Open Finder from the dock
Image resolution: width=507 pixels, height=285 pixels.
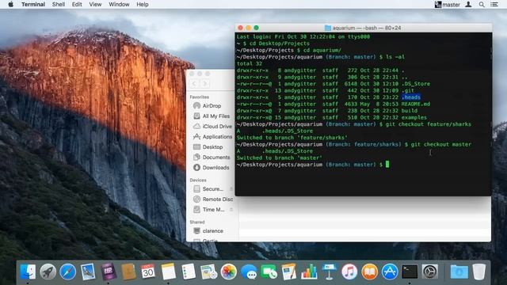tap(28, 272)
